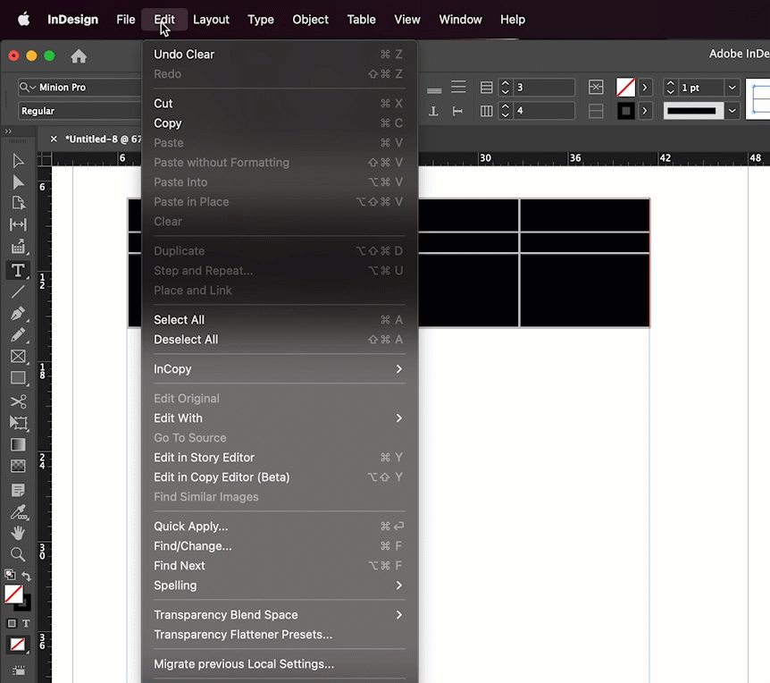Click the fill box in toolbox

[x=13, y=594]
